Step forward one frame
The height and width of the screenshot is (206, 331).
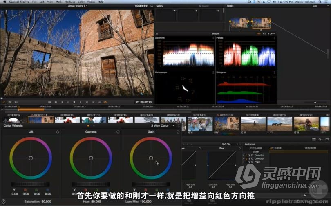coord(87,102)
